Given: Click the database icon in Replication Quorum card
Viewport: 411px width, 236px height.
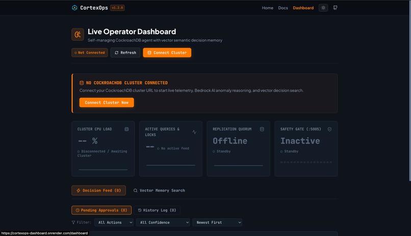Looking at the screenshot, I should click(262, 129).
